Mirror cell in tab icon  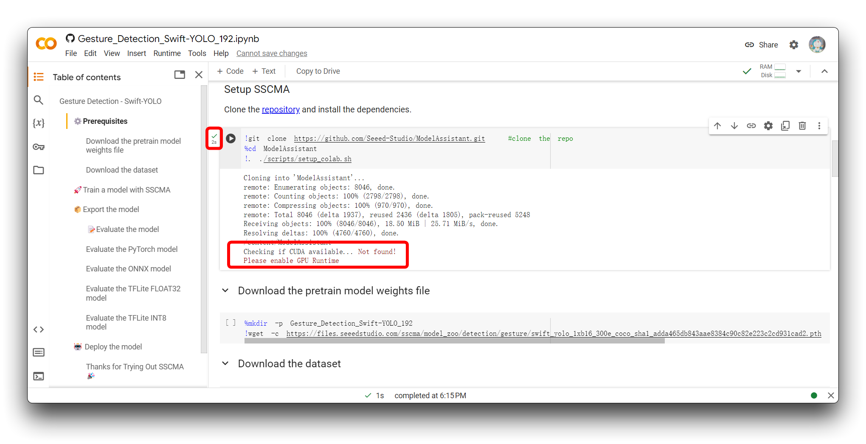tap(785, 126)
